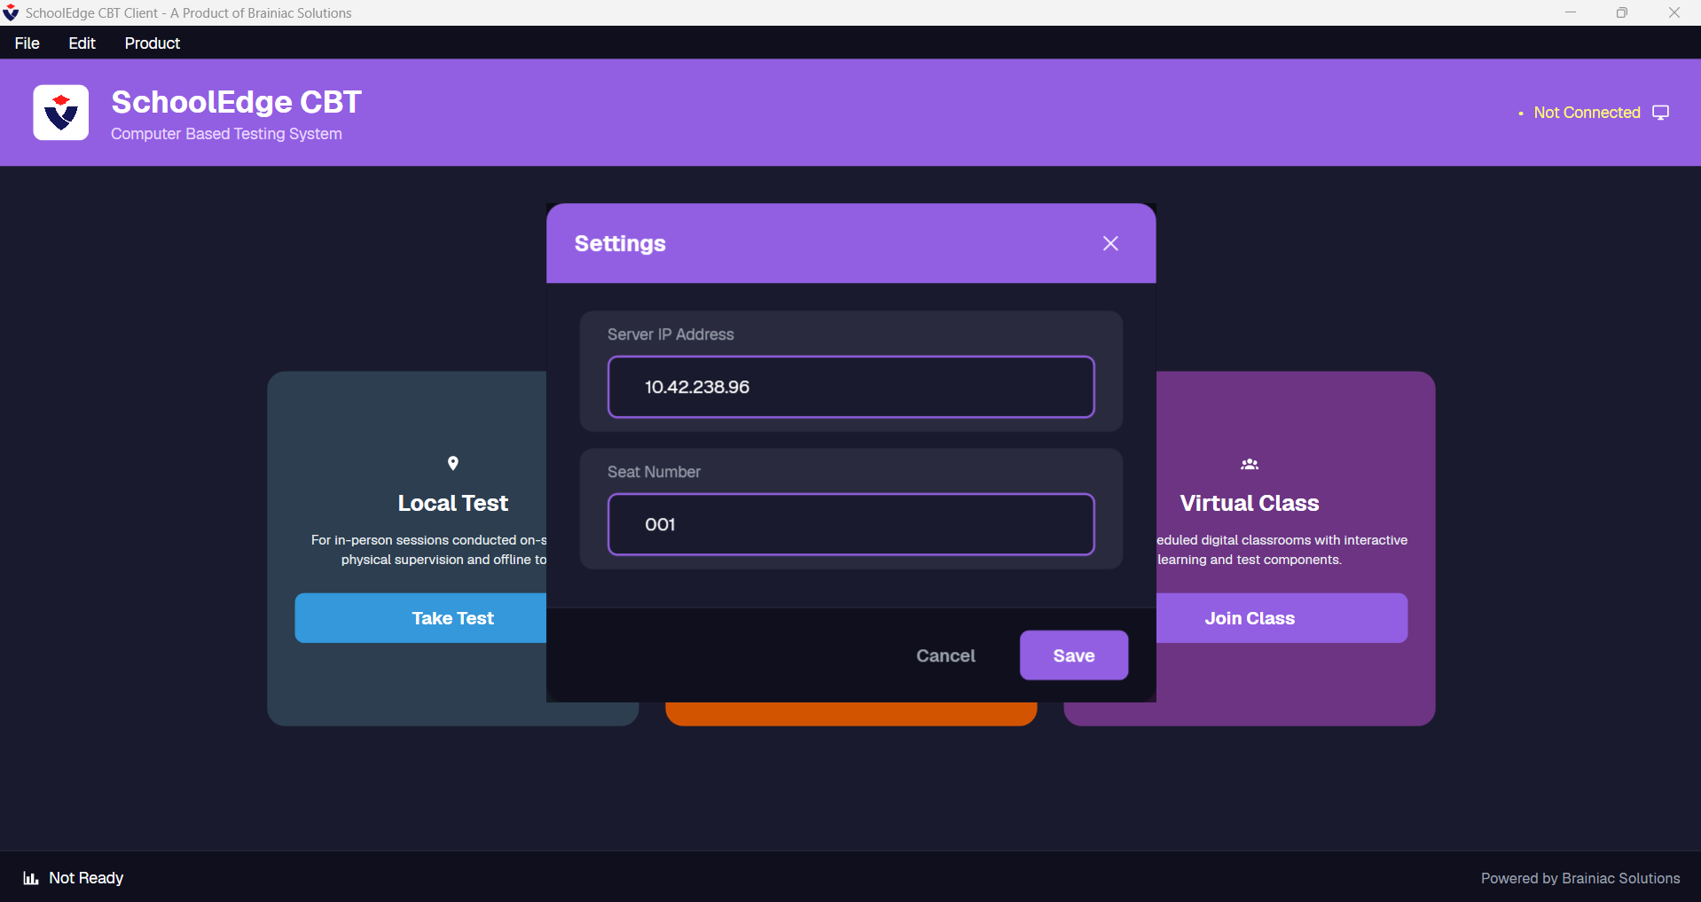1701x902 pixels.
Task: Focus the Server IP Address field
Action: (x=851, y=387)
